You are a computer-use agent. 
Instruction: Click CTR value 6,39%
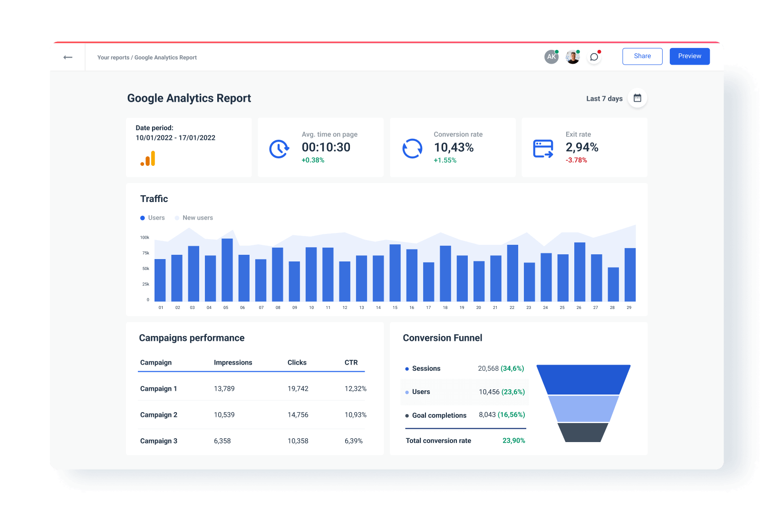tap(353, 441)
